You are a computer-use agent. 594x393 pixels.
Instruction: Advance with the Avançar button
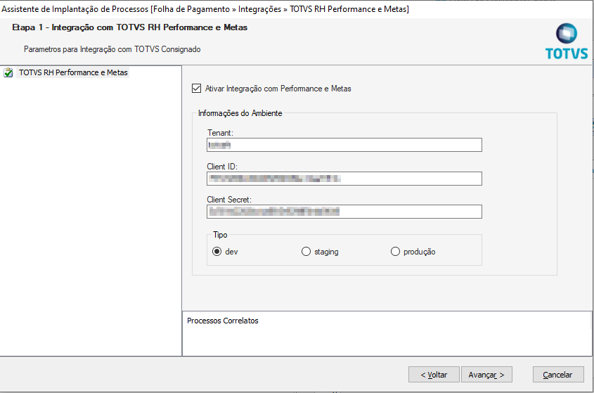[486, 375]
